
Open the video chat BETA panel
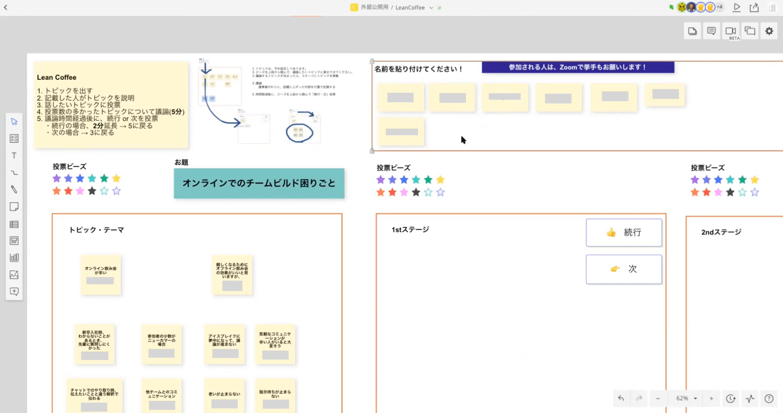731,31
